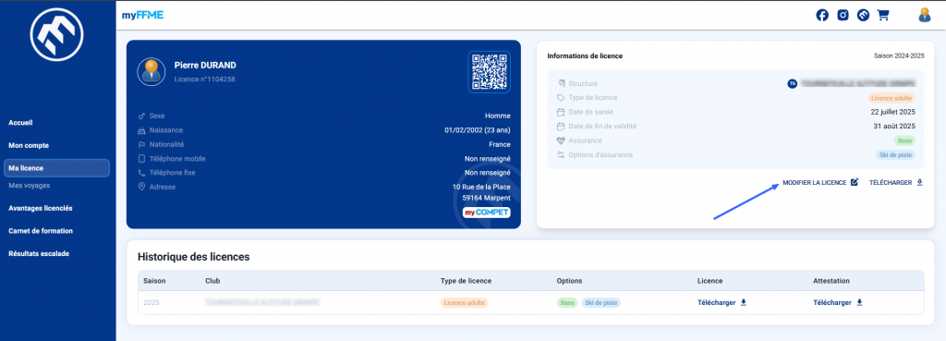The width and height of the screenshot is (946, 341).
Task: Select Ma licence menu item
Action: pos(56,168)
